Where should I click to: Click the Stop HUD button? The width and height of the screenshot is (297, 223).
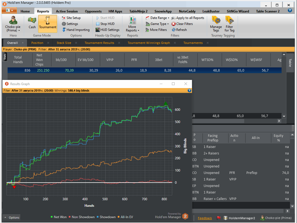[105, 24]
